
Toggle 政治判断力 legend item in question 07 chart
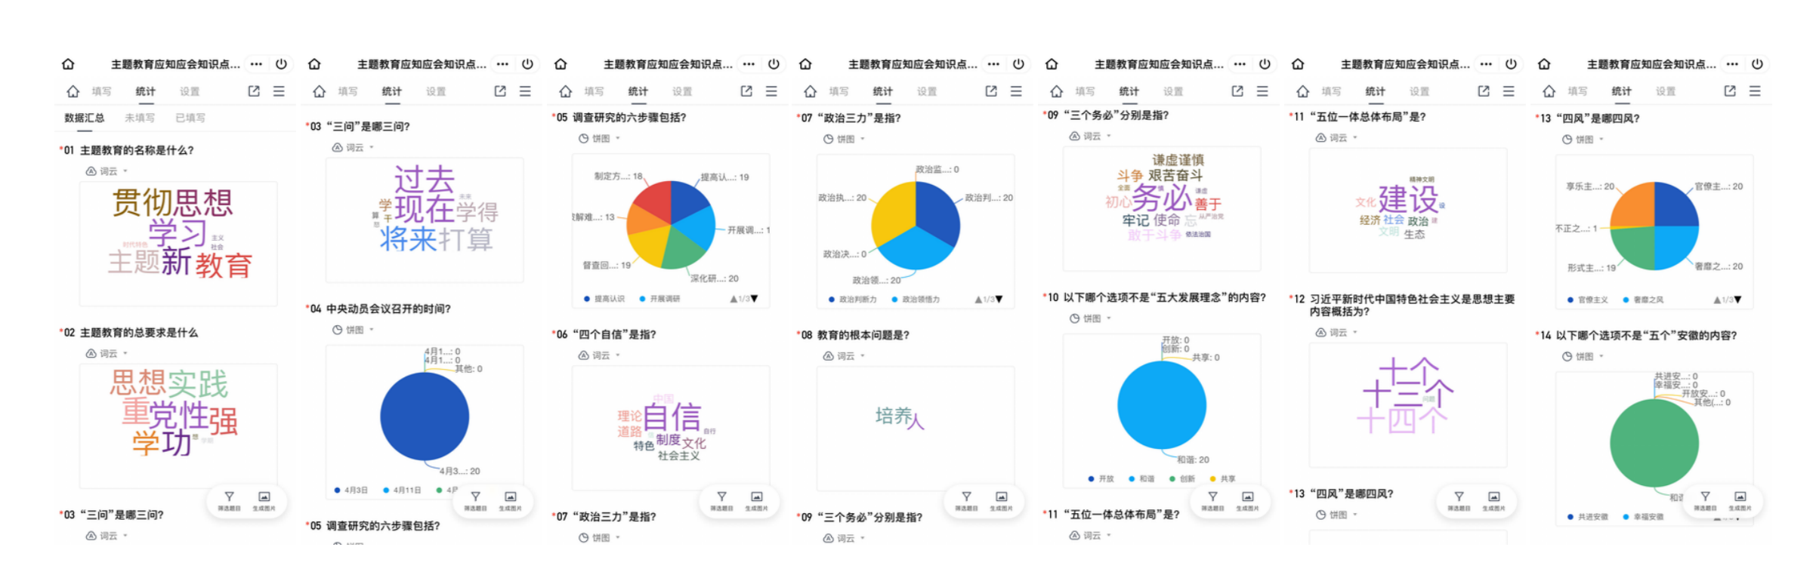click(853, 300)
